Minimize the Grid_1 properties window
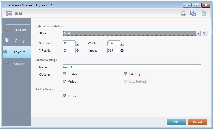This screenshot has width=213, height=129. coord(187,5)
